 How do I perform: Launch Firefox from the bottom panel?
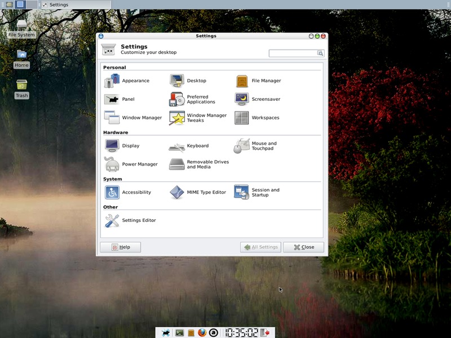click(202, 332)
